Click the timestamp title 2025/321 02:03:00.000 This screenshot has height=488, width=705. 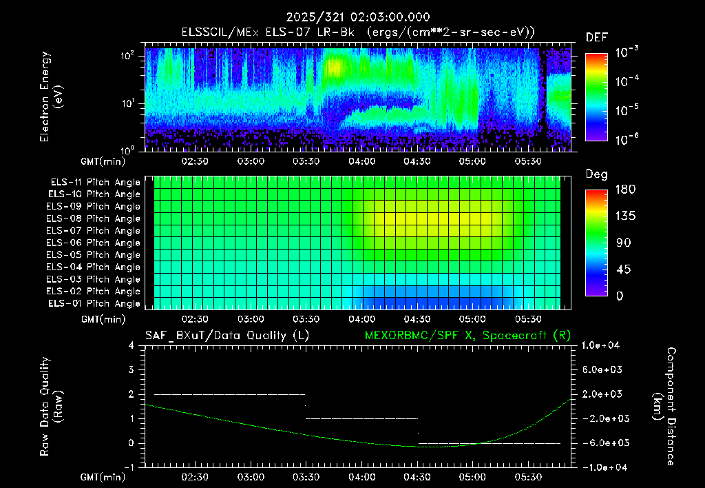click(358, 17)
